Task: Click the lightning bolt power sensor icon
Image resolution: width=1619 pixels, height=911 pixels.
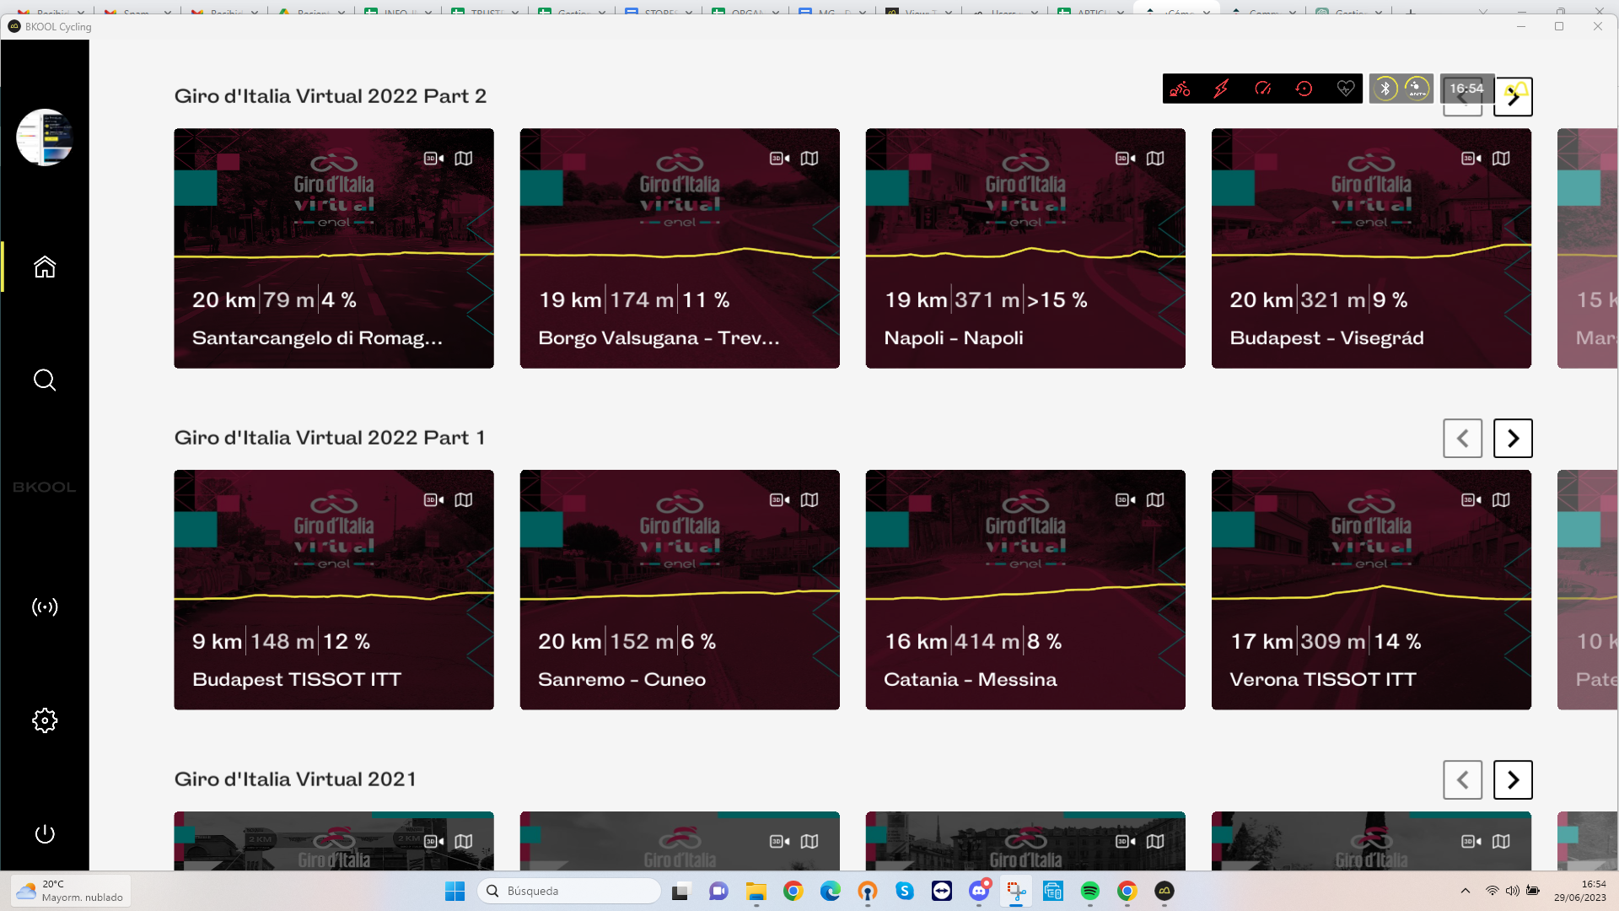Action: pos(1221,89)
